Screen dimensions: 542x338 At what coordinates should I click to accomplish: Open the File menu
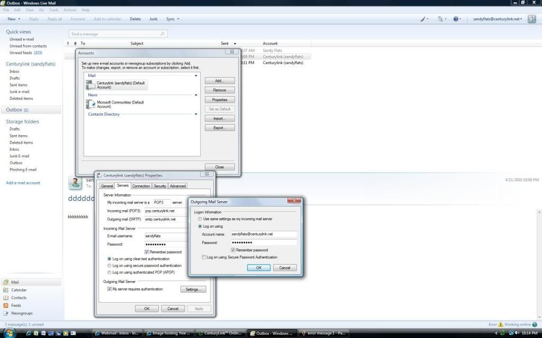pos(6,10)
